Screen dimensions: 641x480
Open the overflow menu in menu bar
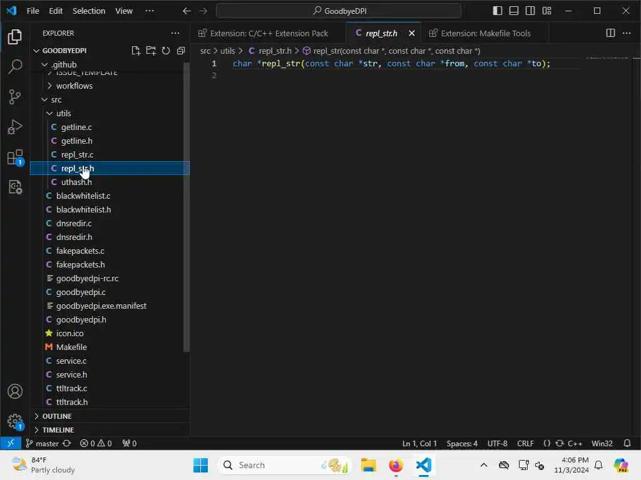pyautogui.click(x=150, y=11)
